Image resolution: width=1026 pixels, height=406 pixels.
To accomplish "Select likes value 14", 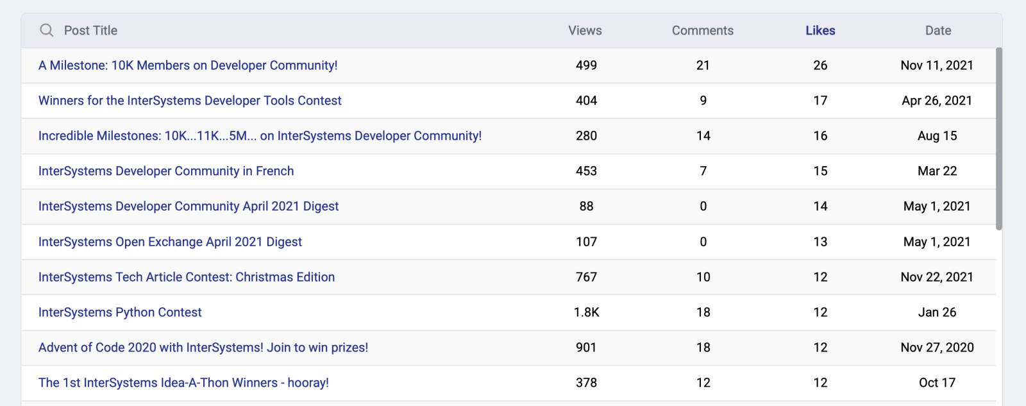I will (x=820, y=207).
